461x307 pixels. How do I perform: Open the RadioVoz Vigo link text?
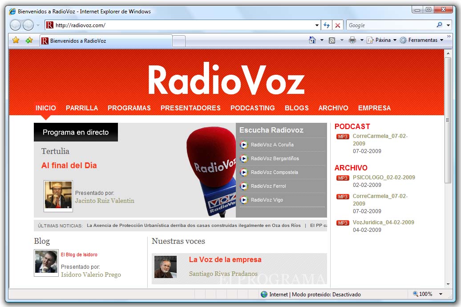pyautogui.click(x=267, y=200)
